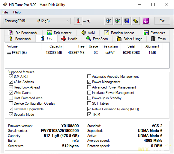Screen dimensions: 174x154
Task: Toggle the S.M.A.R.T checkbox
Action: coord(11,77)
